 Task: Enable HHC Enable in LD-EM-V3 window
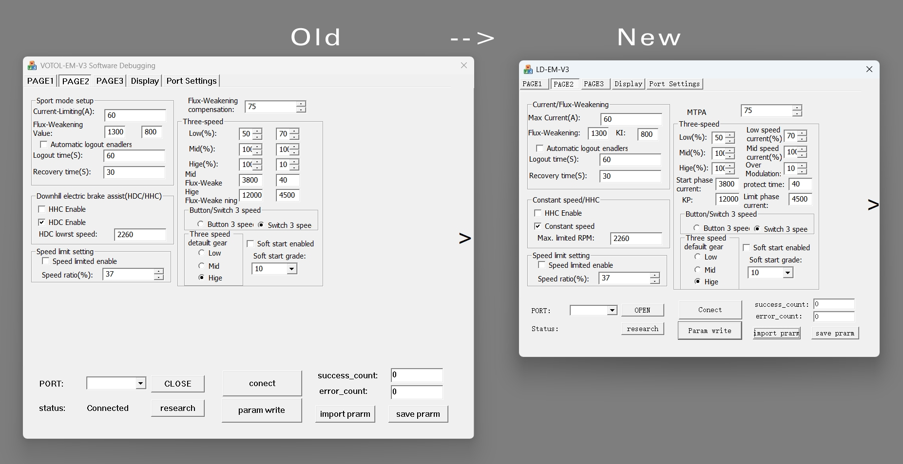tap(538, 213)
